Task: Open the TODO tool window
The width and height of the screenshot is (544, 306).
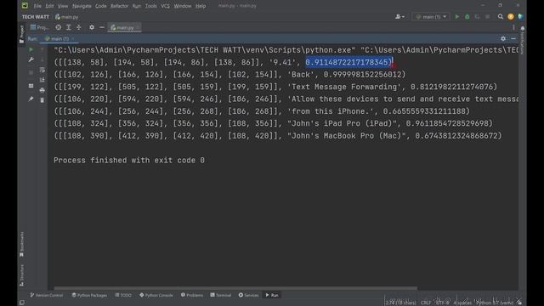Action: pyautogui.click(x=123, y=295)
